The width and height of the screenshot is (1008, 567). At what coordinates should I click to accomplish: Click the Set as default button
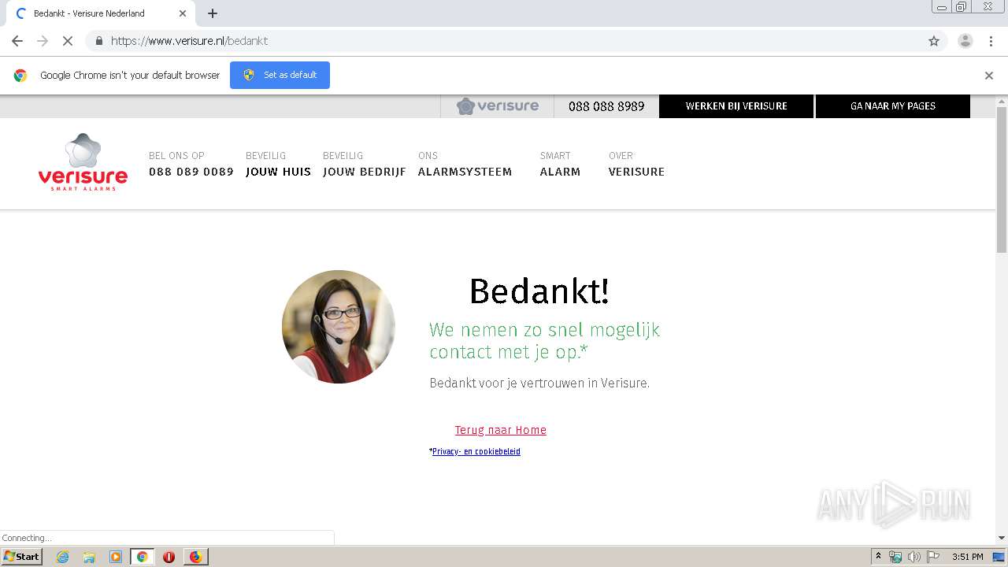tap(280, 75)
